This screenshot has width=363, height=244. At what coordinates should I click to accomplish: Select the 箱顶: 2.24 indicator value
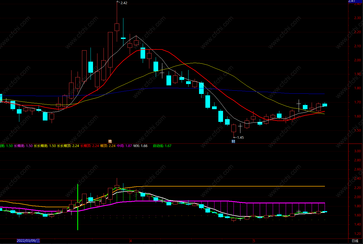[108, 146]
